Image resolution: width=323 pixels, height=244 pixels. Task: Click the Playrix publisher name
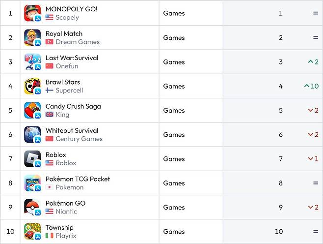(x=66, y=236)
